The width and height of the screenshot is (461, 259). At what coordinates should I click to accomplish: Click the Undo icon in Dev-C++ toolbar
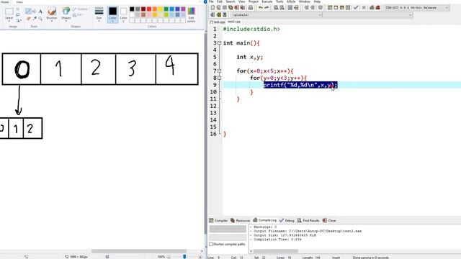pyautogui.click(x=261, y=8)
